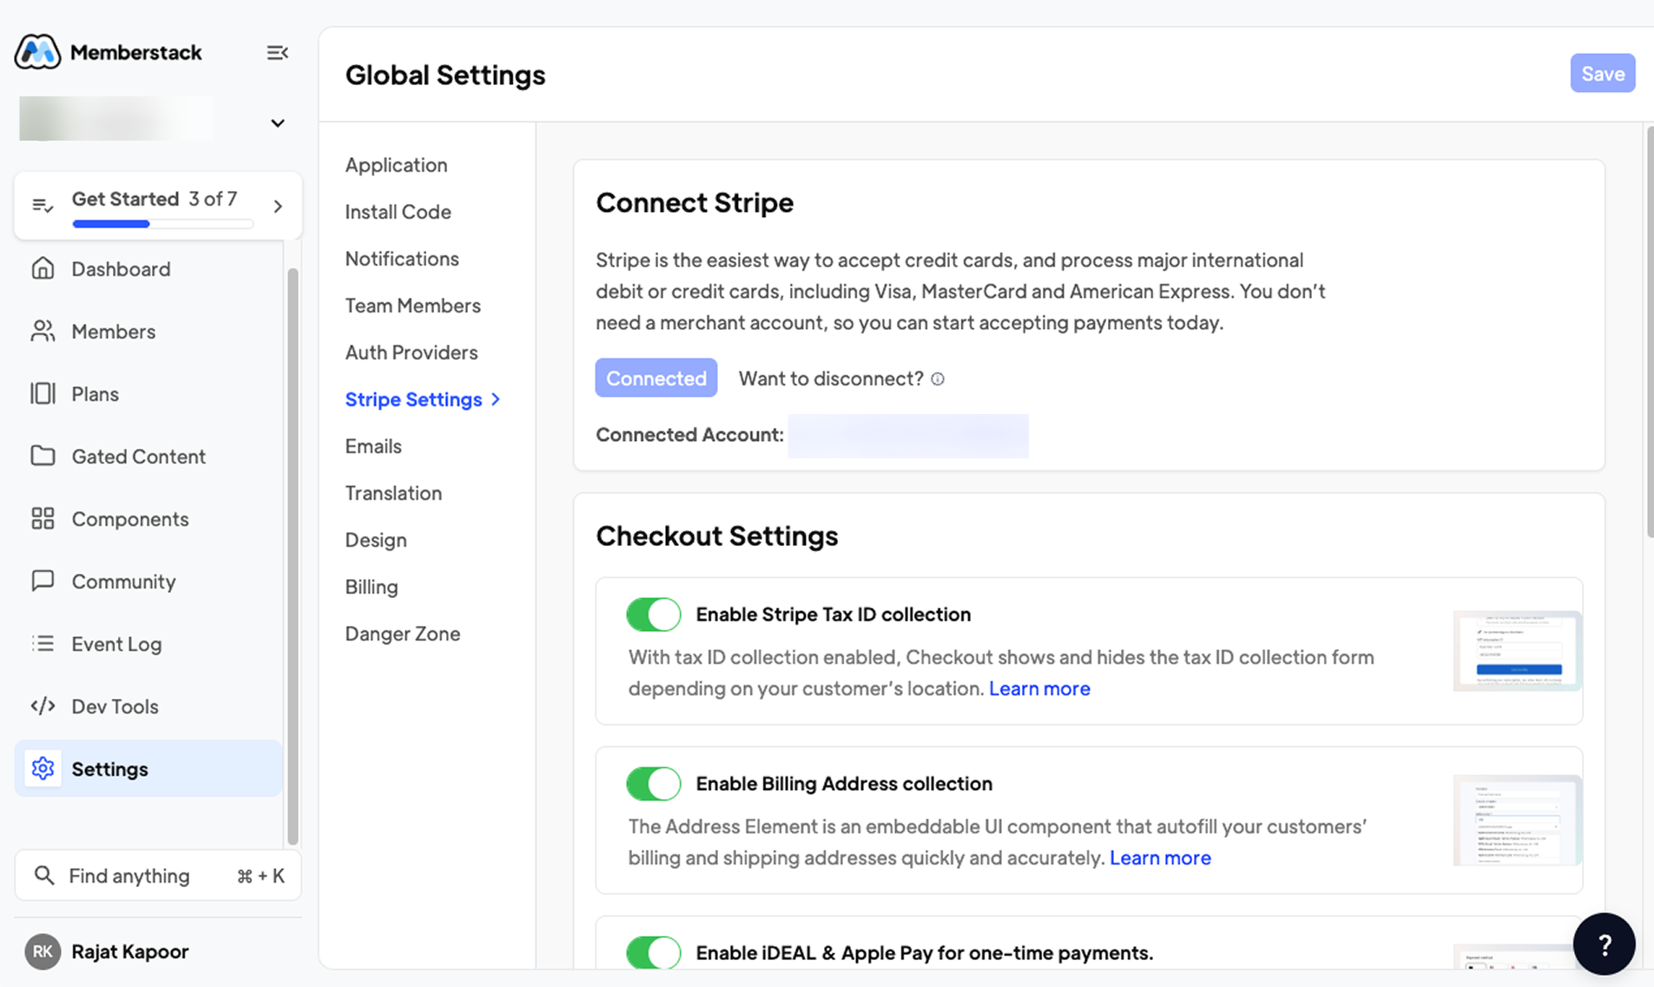The height and width of the screenshot is (987, 1654).
Task: Click the Event Log list icon
Action: coord(43,643)
